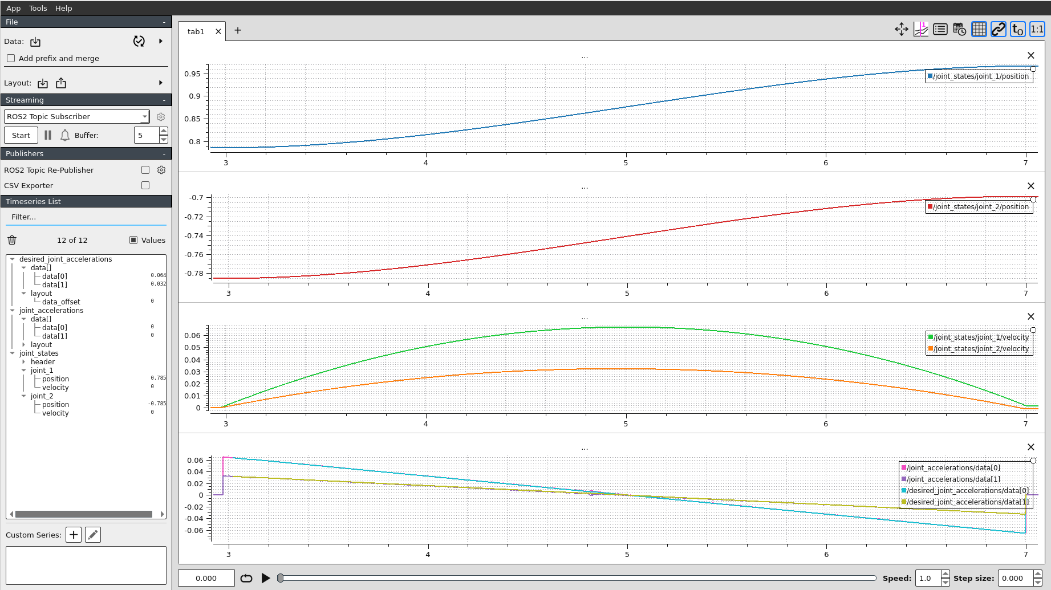Open ROS2 Topic Subscriber dropdown
Image resolution: width=1051 pixels, height=590 pixels.
pyautogui.click(x=76, y=116)
